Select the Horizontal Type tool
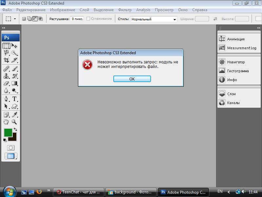Screen dimensions: 262x197 (x=15, y=99)
